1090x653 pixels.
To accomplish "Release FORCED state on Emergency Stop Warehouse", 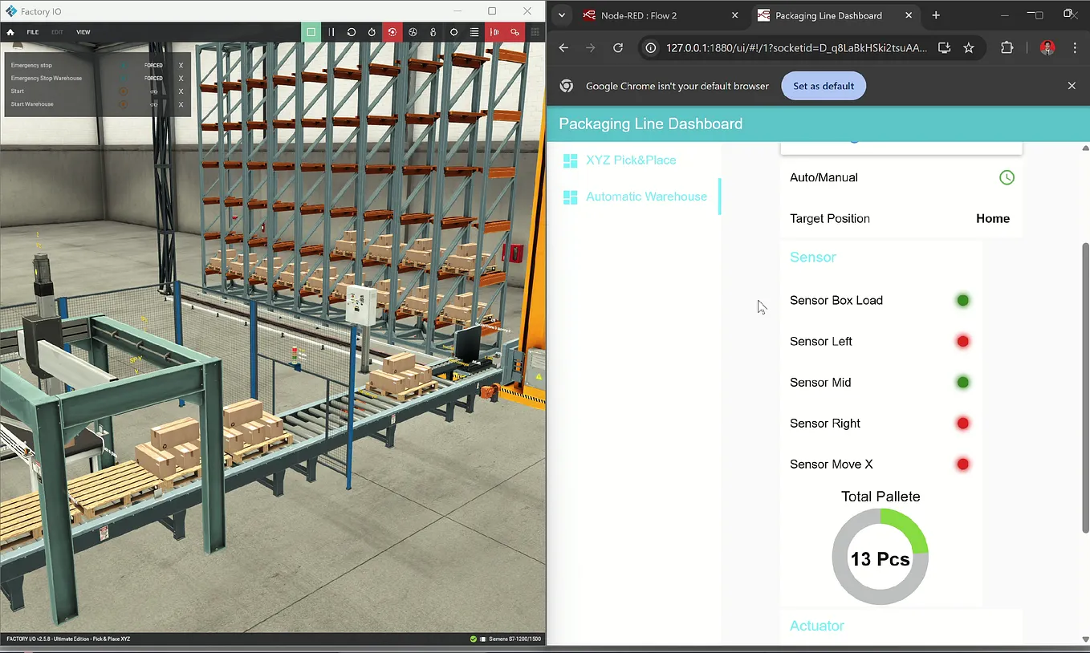I will 153,78.
